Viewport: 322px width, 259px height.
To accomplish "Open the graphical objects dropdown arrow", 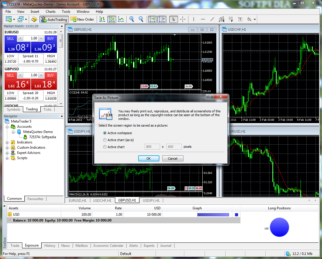I will (x=255, y=19).
